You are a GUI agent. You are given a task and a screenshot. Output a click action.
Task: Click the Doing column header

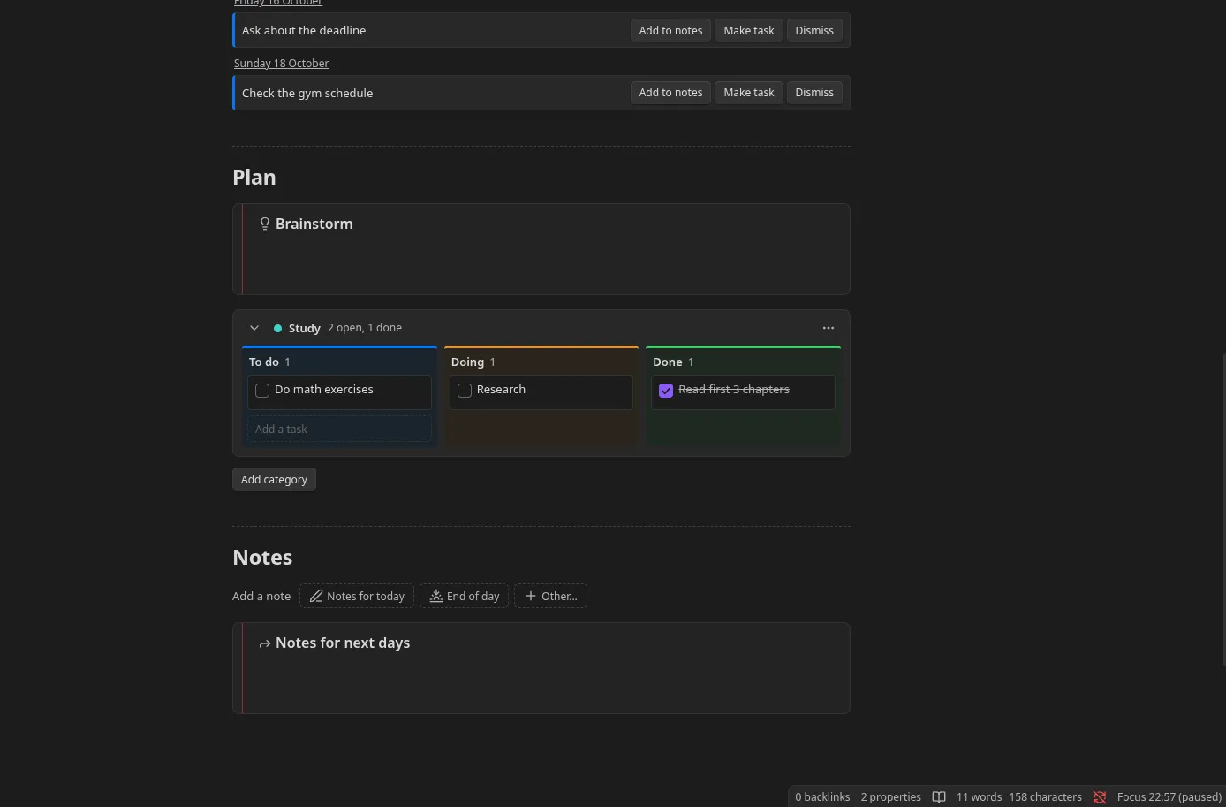(x=467, y=362)
